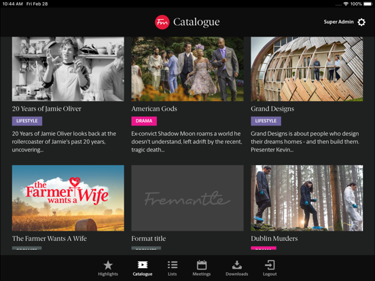
Task: Tap the battery indicator
Action: [x=368, y=4]
